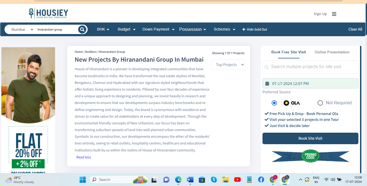Open the active Chrome window icon

[285, 179]
